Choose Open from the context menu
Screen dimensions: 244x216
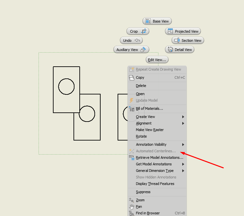[x=157, y=94]
